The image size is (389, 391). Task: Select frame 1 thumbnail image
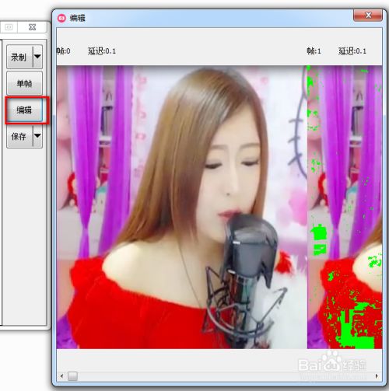pos(345,207)
